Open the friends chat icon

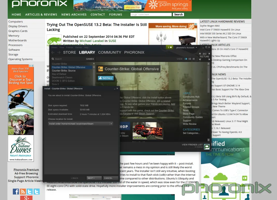click(x=207, y=147)
